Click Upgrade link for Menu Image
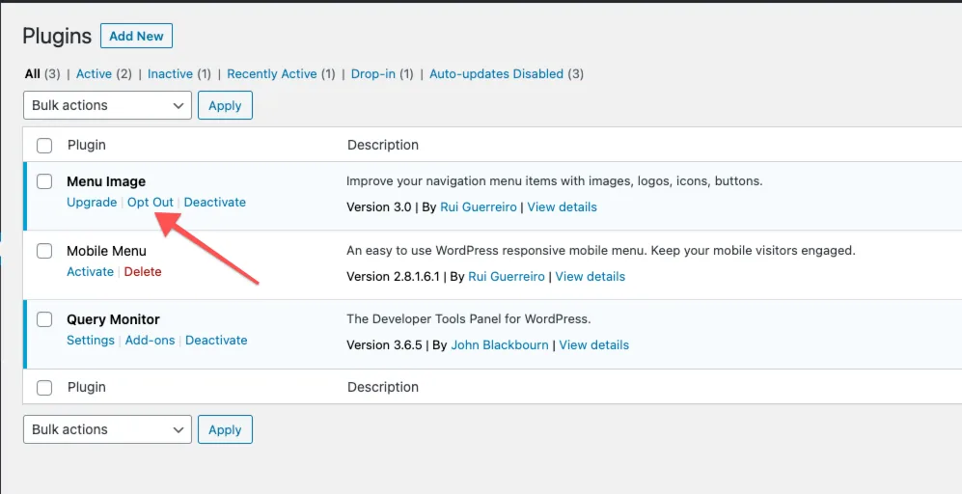 tap(92, 203)
